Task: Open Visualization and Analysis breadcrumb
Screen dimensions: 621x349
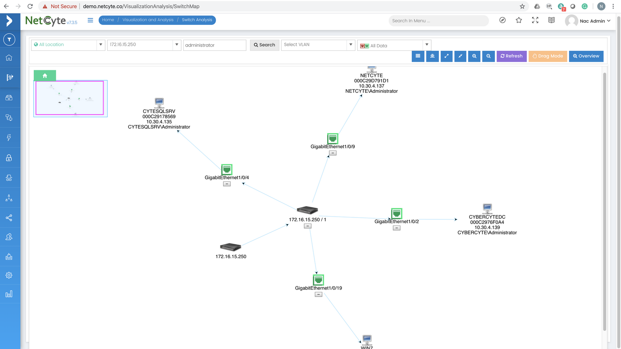Action: pyautogui.click(x=148, y=20)
